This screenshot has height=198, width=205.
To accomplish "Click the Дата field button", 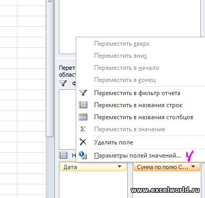I will pyautogui.click(x=93, y=166).
